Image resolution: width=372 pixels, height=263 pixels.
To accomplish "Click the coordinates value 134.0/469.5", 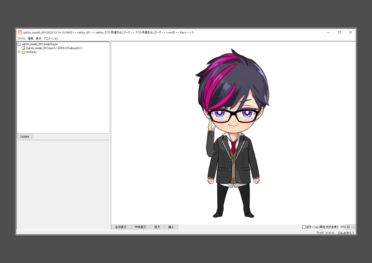I will pyautogui.click(x=346, y=233).
